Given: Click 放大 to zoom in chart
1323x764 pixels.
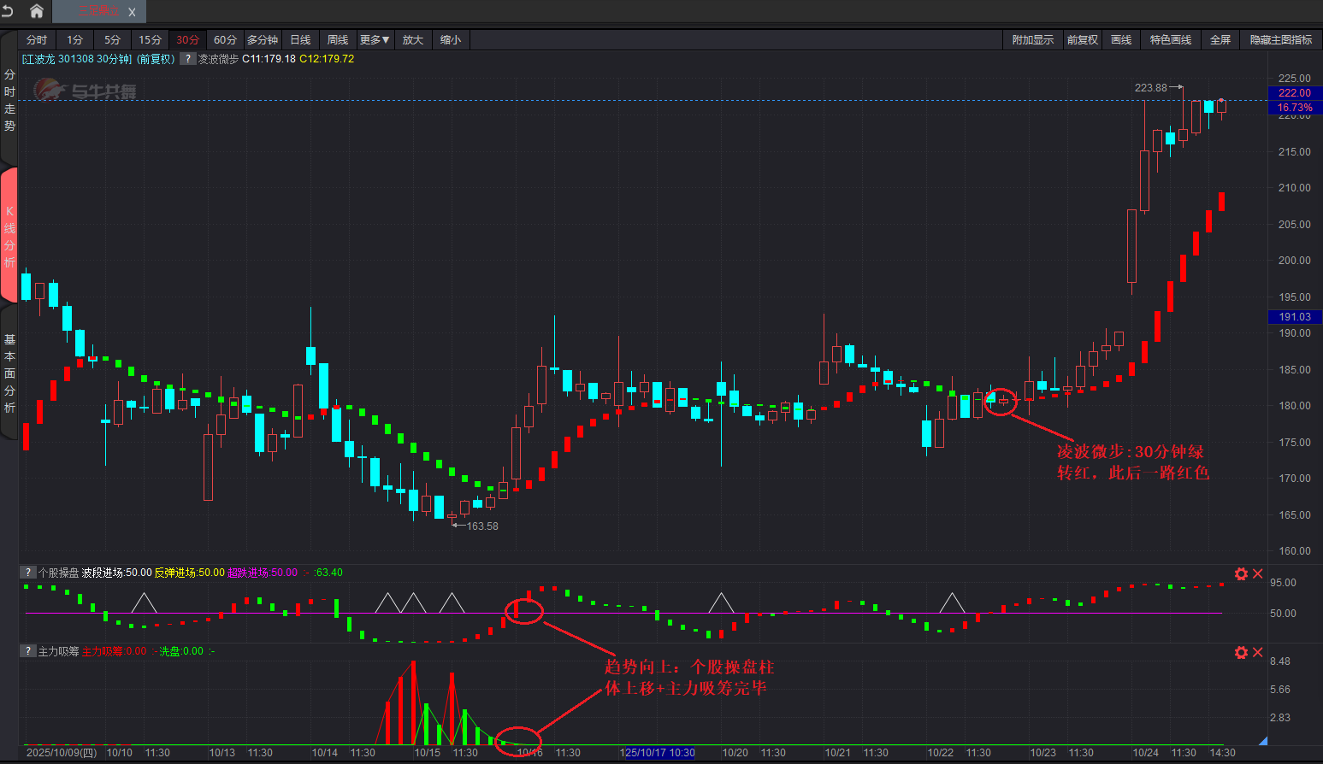Looking at the screenshot, I should point(412,40).
